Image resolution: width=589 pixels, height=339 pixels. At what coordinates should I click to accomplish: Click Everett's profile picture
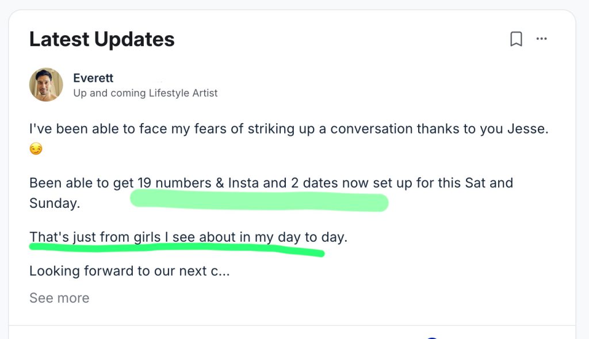pyautogui.click(x=46, y=85)
